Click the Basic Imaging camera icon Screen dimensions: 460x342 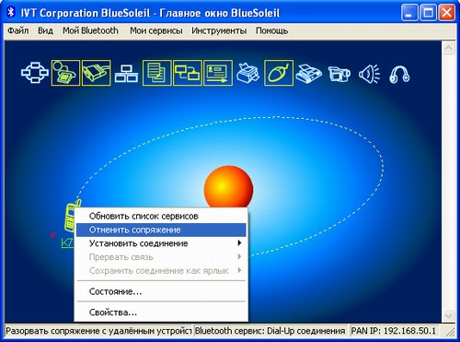point(339,74)
